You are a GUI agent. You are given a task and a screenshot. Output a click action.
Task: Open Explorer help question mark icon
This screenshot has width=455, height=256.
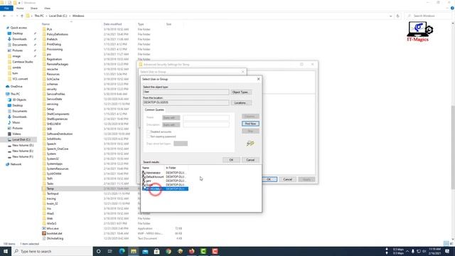(452, 8)
